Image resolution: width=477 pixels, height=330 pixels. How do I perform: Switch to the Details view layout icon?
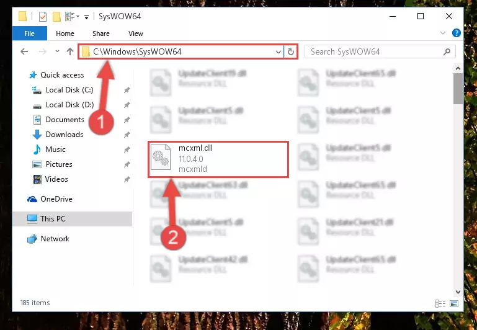440,303
